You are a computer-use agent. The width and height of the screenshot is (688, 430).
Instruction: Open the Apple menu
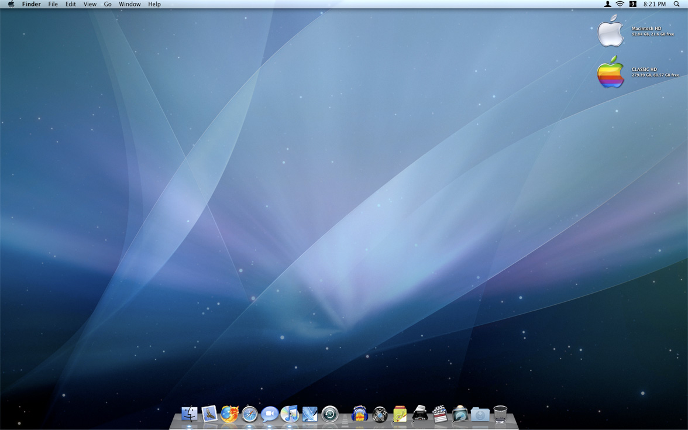(x=11, y=4)
